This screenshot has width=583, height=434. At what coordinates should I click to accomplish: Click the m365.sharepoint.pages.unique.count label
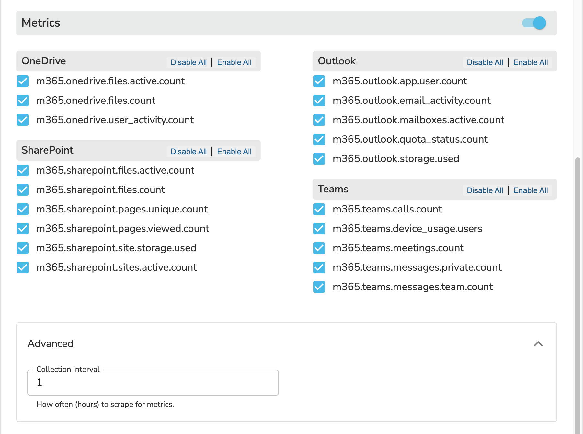pos(122,209)
